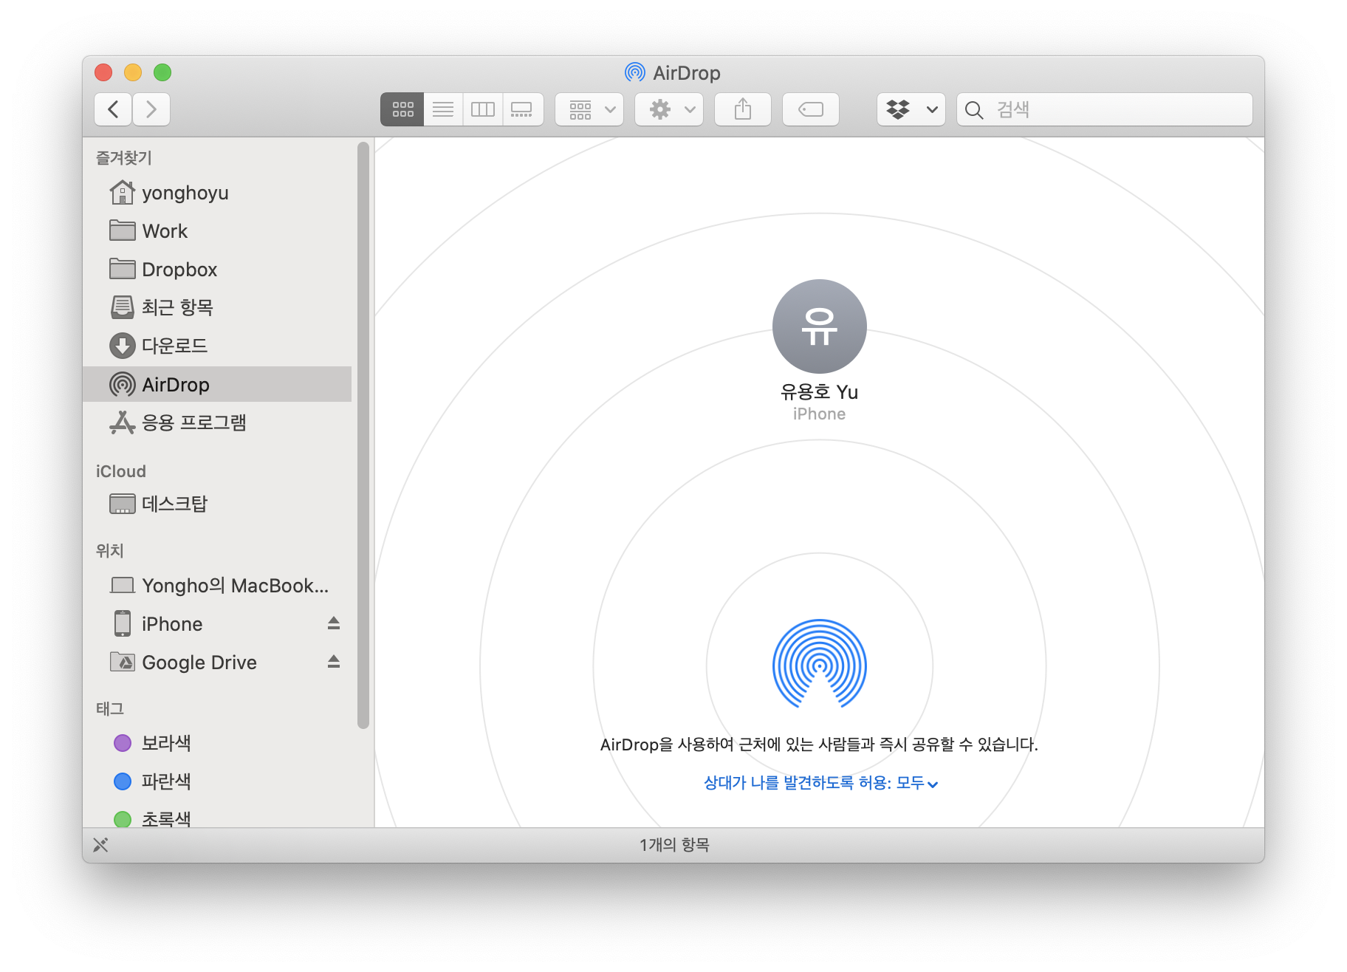The width and height of the screenshot is (1347, 972).
Task: Open 최근 항목 in the sidebar
Action: [x=217, y=307]
